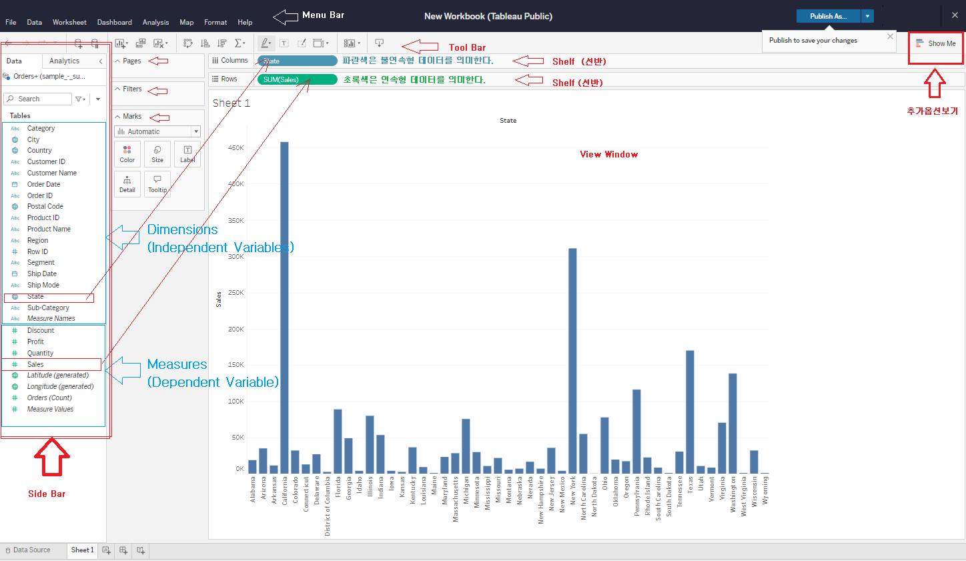Screen dimensions: 966x561
Task: Open the Color marks card
Action: coord(127,154)
